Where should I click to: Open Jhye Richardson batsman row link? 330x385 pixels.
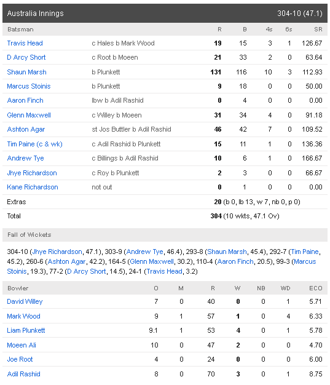(x=32, y=173)
